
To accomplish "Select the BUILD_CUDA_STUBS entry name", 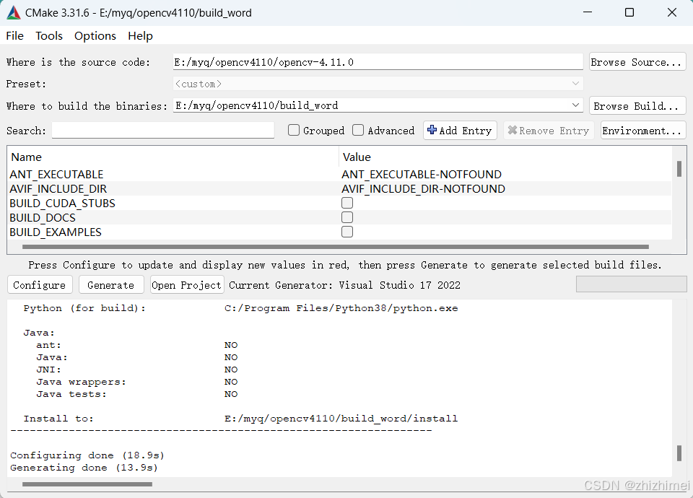I will [x=62, y=204].
